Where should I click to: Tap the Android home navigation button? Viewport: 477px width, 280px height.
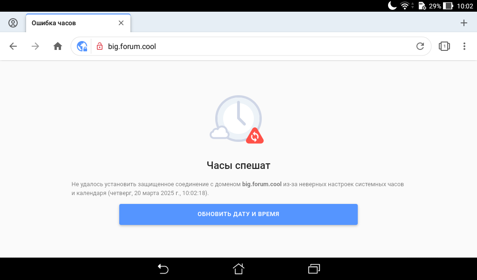[238, 269]
